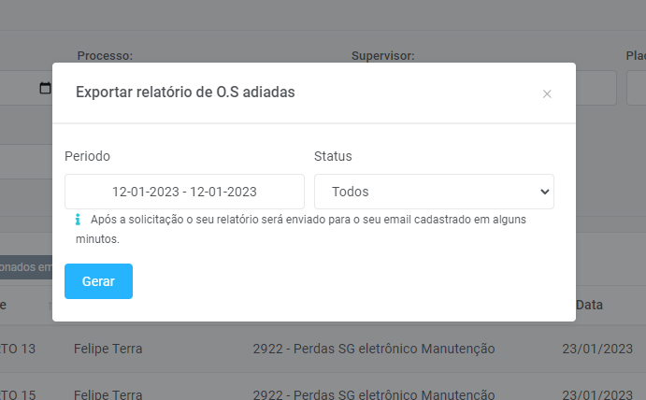Select Felipe Terra in the first row
646x400 pixels.
coord(108,349)
